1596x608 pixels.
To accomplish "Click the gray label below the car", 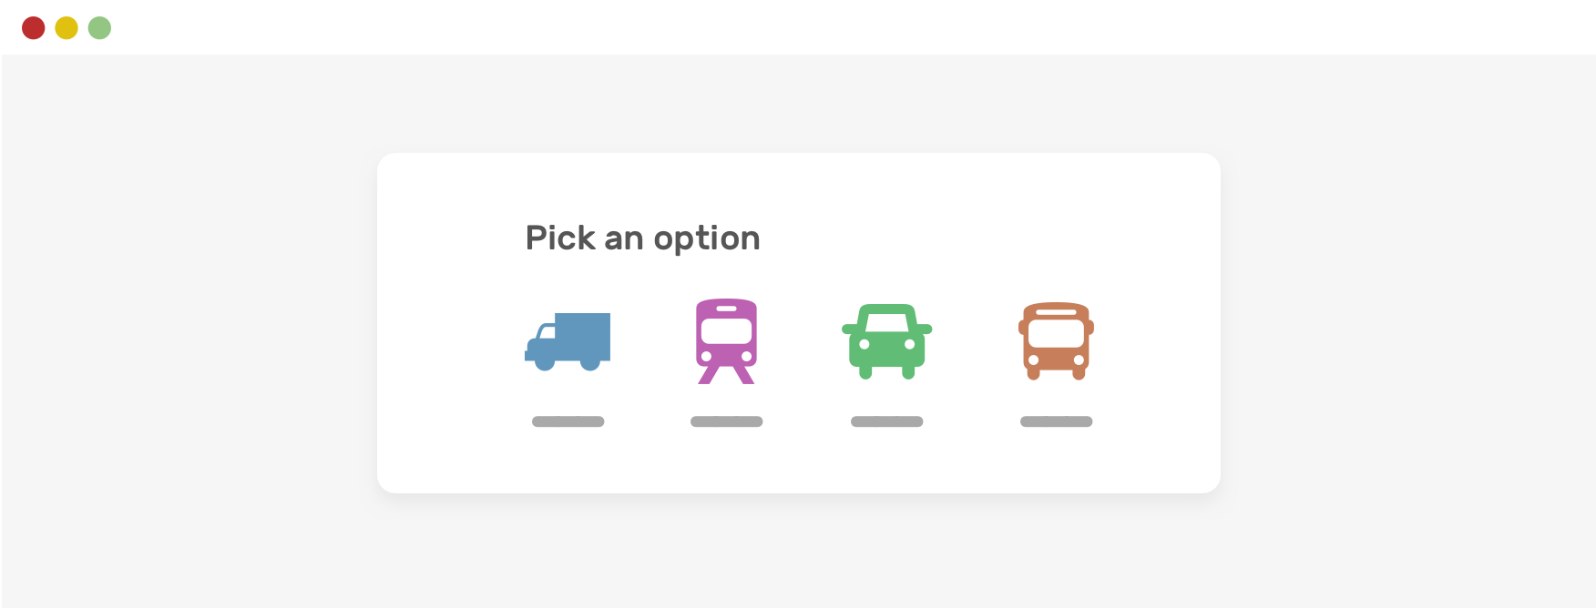I will (886, 421).
